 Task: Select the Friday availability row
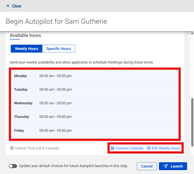[95, 130]
